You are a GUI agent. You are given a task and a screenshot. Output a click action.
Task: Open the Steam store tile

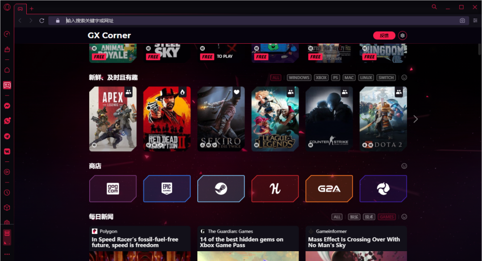coord(221,189)
